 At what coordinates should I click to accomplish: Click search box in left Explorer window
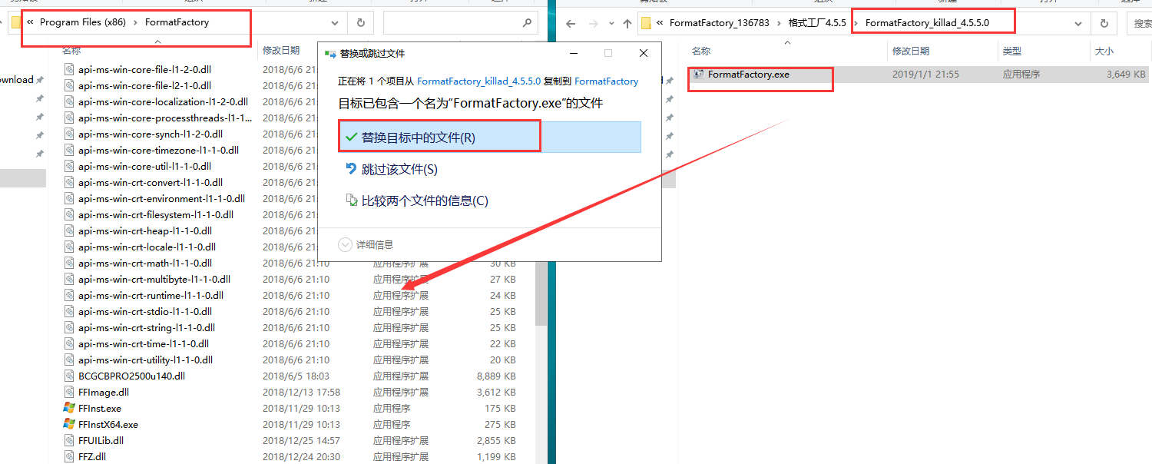point(459,23)
